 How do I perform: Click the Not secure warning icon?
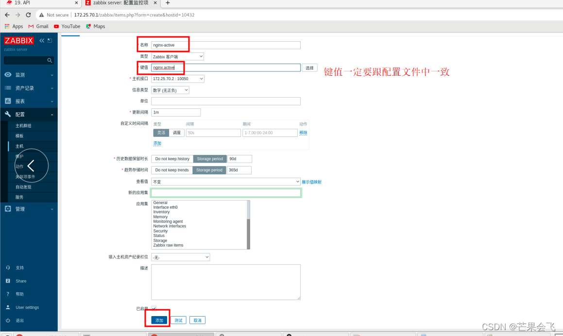(42, 15)
